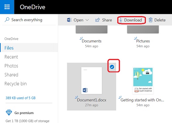
Task: Click the Download arrow icon
Action: [x=121, y=20]
